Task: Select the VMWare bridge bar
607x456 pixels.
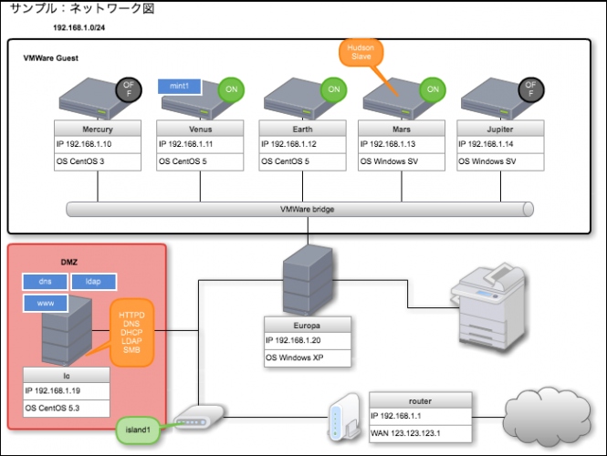Action: tap(300, 209)
